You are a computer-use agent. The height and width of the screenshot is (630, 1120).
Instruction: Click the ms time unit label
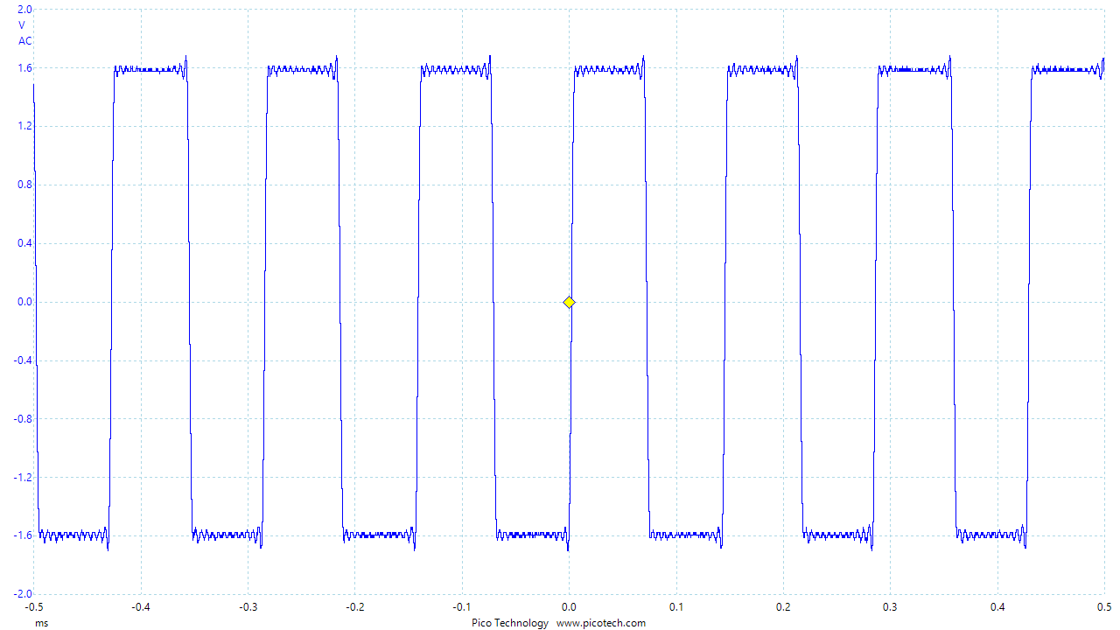41,623
